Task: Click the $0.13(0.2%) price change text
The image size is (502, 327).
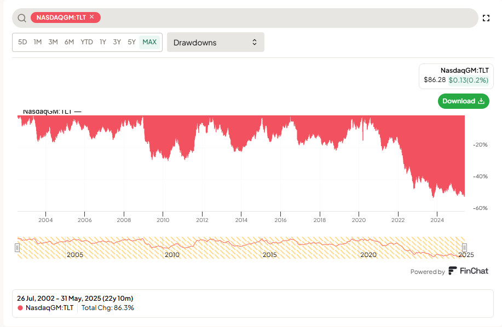Action: pyautogui.click(x=469, y=80)
